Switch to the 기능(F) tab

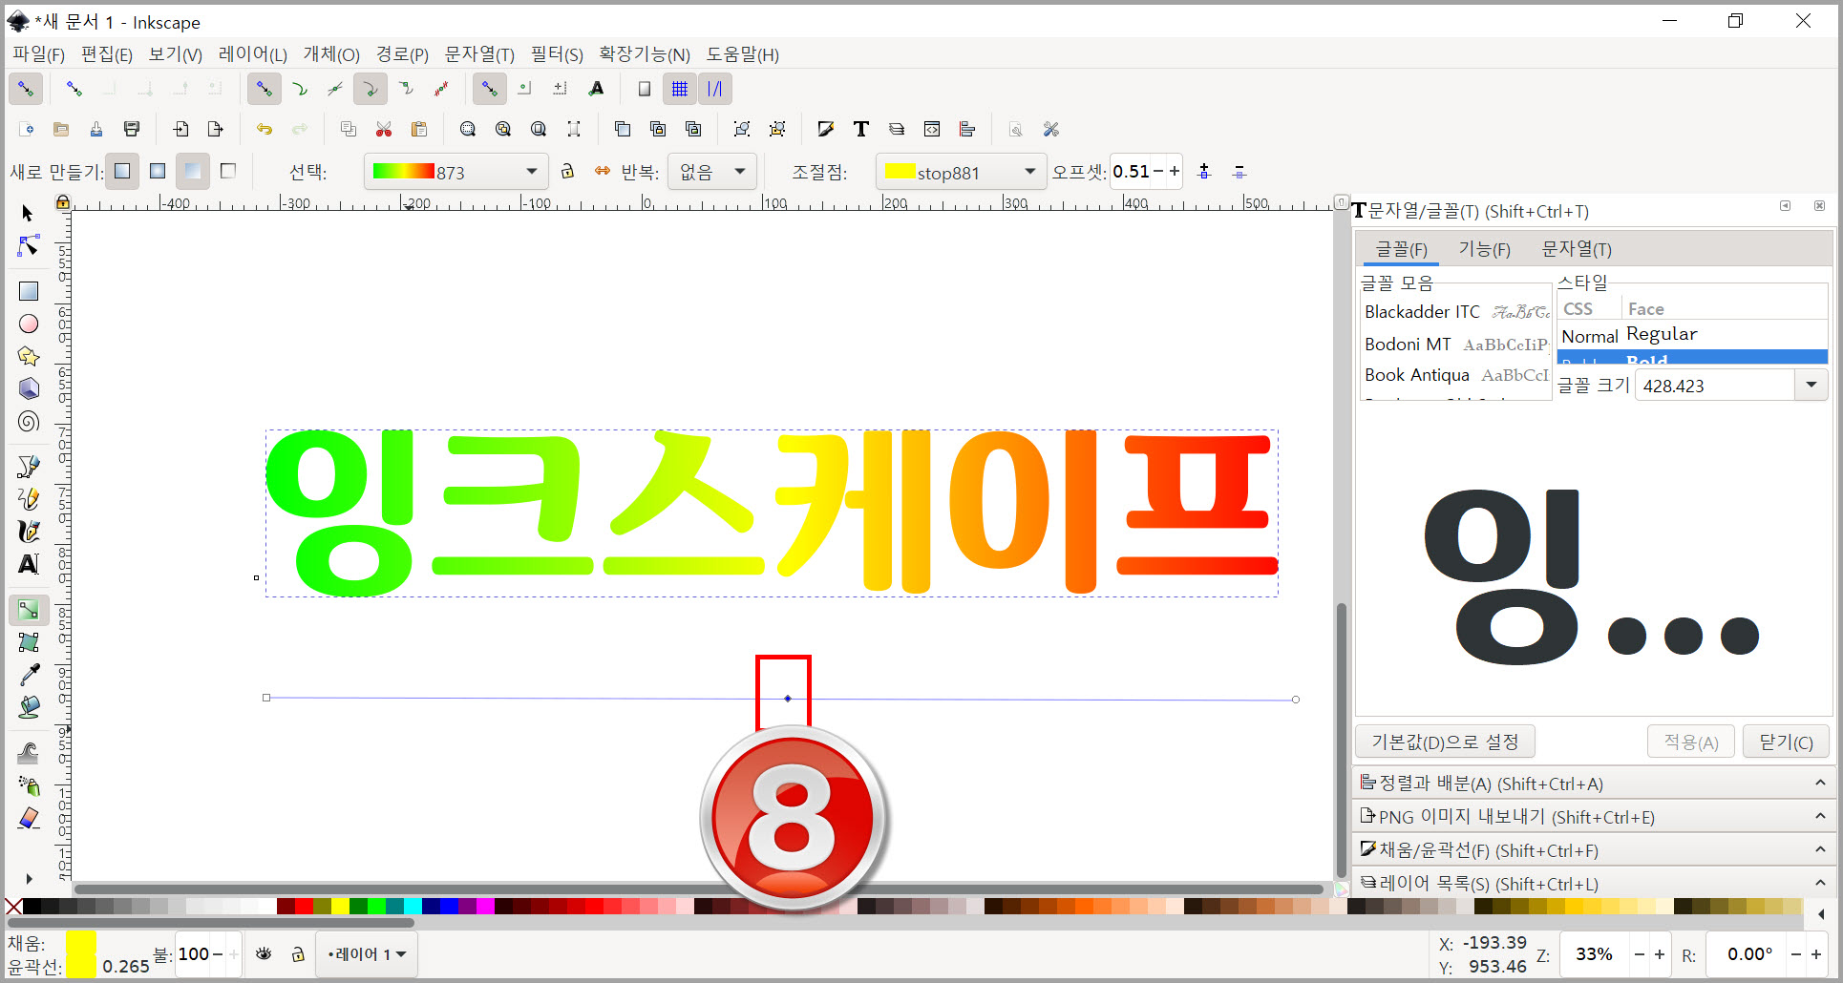(1485, 249)
